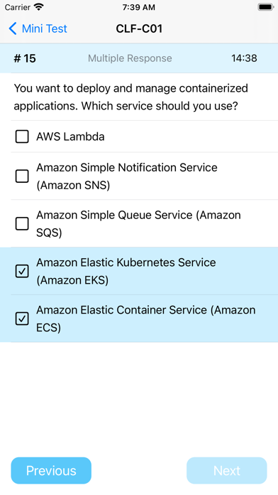This screenshot has width=278, height=495.
Task: Select the Amazon SQS checkbox
Action: [22, 224]
